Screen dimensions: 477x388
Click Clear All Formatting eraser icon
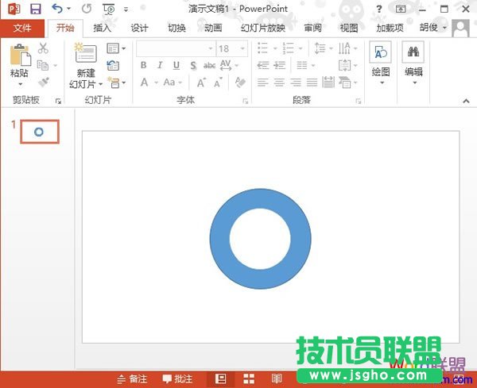[240, 83]
